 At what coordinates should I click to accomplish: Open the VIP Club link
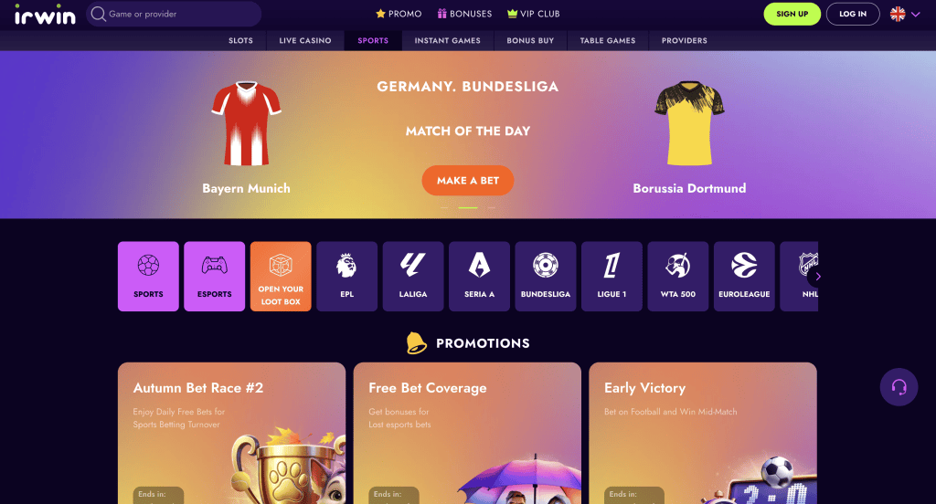point(533,14)
